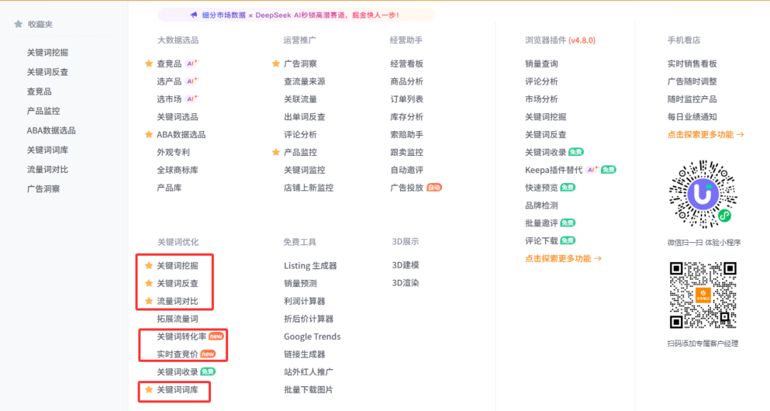Select 查竞品 in the left sidebar
The width and height of the screenshot is (770, 411).
tap(39, 91)
